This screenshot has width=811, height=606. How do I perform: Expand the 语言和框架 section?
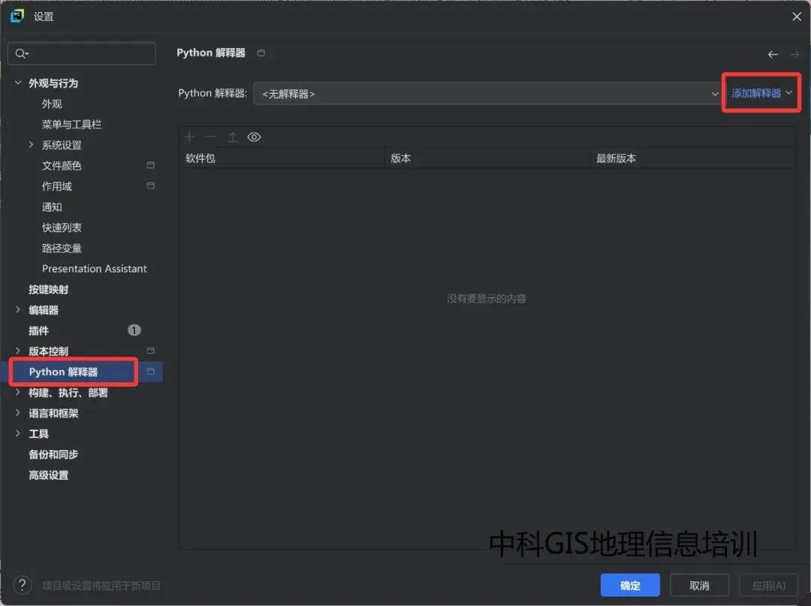[x=18, y=412]
